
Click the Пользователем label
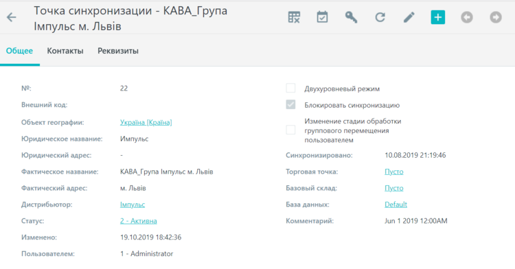pyautogui.click(x=48, y=254)
